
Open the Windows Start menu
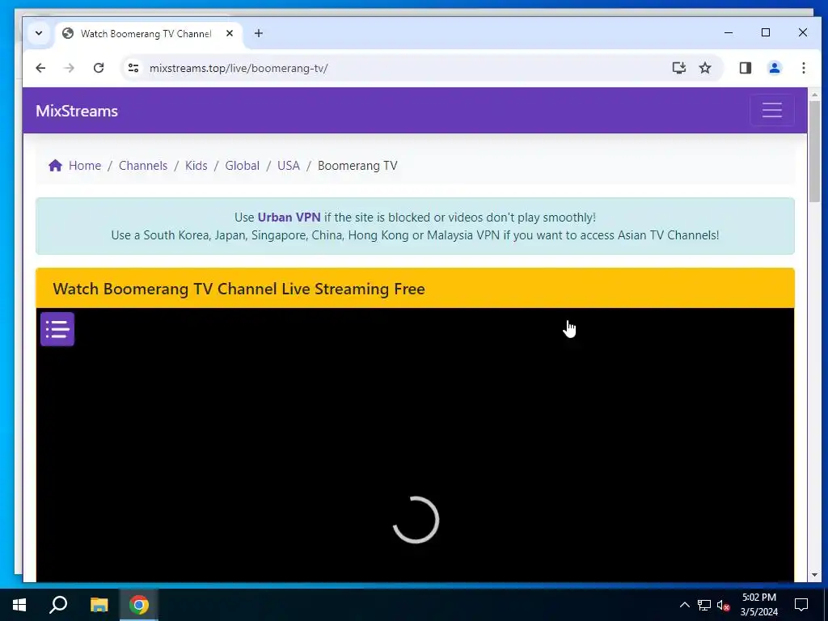coord(19,605)
